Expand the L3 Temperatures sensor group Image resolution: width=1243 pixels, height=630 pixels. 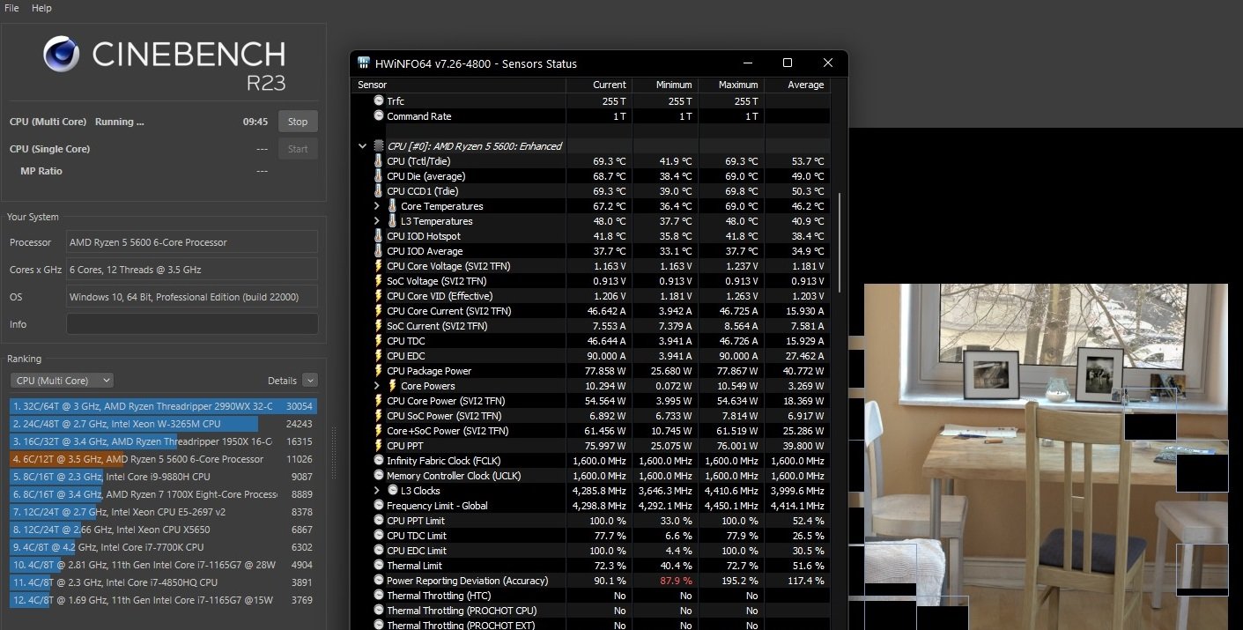[377, 221]
